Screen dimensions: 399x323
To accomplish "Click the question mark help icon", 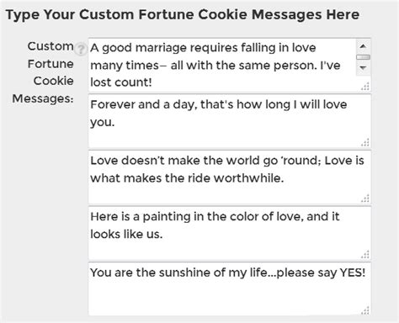I will pos(81,50).
